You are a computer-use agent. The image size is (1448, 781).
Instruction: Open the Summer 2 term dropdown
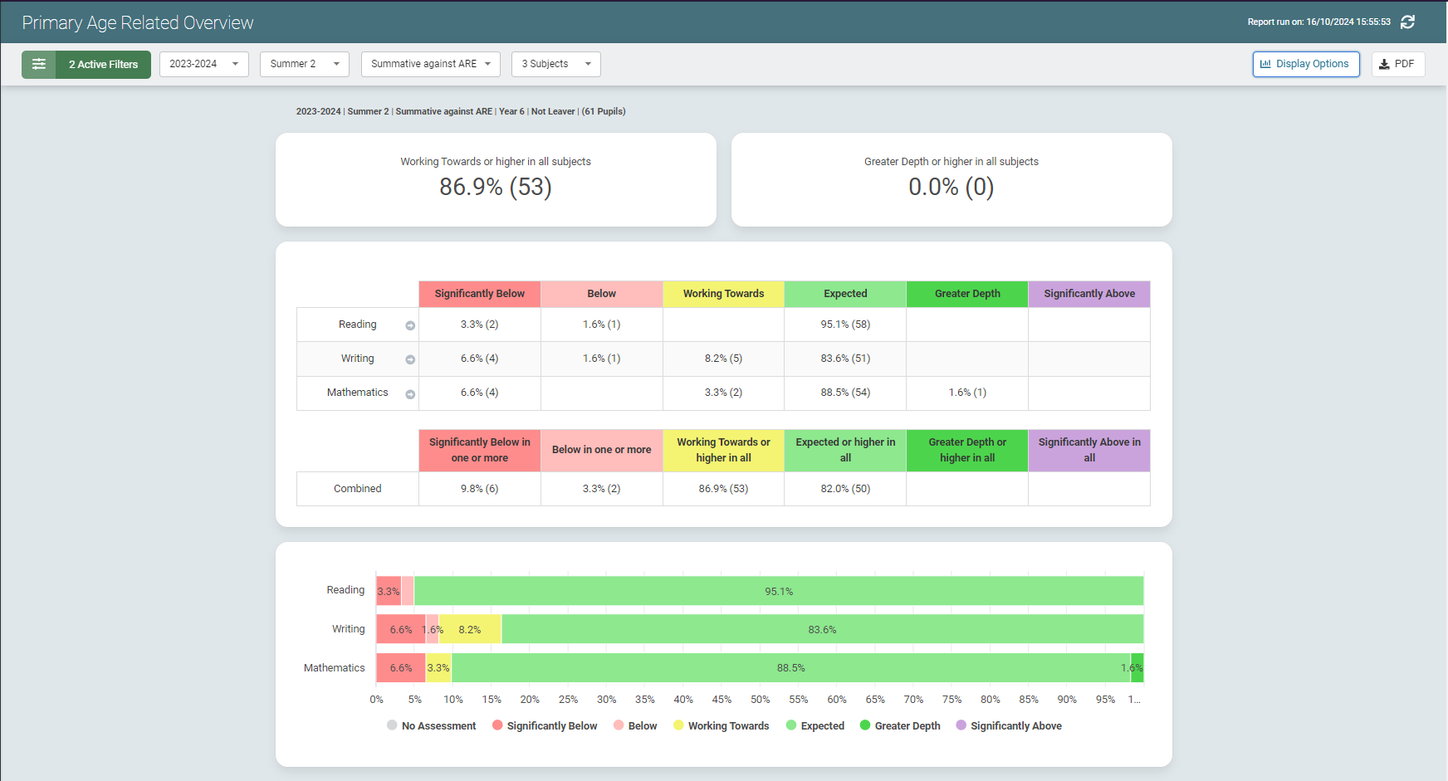coord(304,64)
